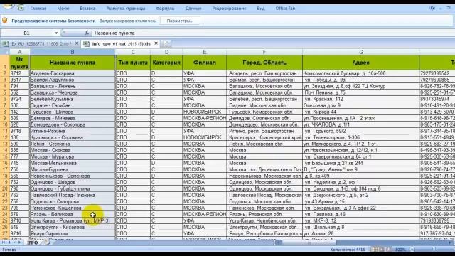Click the zoom out minus button
The height and width of the screenshot is (256, 455).
pyautogui.click(x=412, y=250)
